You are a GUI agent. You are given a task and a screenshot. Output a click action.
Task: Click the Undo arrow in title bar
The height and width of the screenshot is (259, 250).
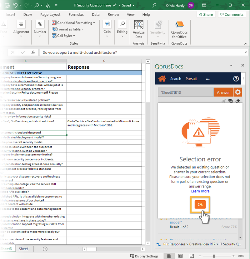[x=16, y=5]
